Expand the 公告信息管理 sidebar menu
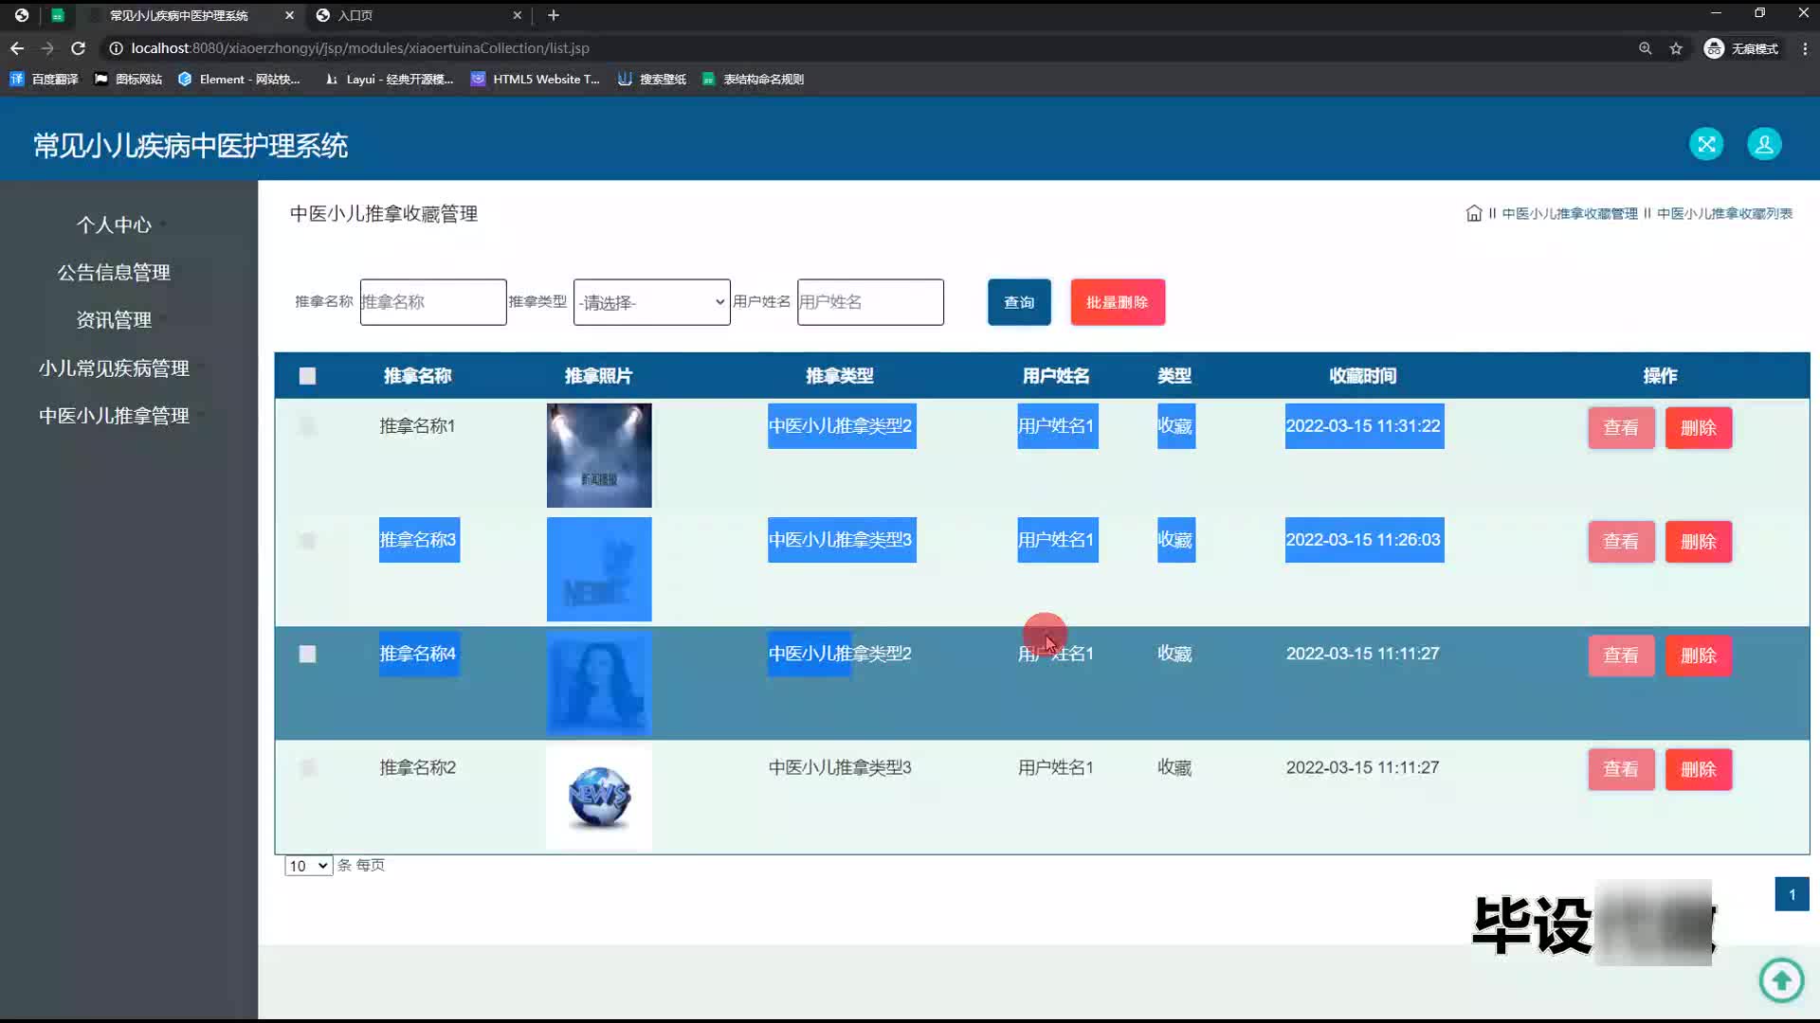This screenshot has width=1820, height=1023. [114, 273]
